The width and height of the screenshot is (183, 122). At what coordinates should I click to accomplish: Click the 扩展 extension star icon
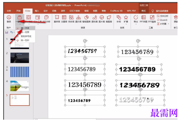click(126, 17)
